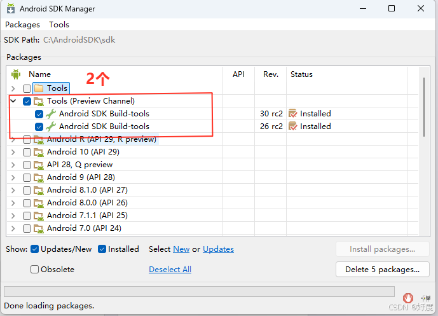
Task: Check the API 28, Q preview checkbox
Action: (27, 165)
